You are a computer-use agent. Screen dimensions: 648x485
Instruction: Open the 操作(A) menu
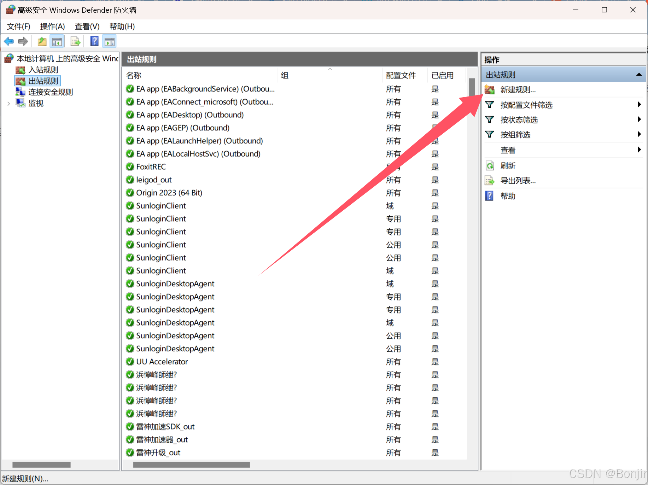point(52,27)
